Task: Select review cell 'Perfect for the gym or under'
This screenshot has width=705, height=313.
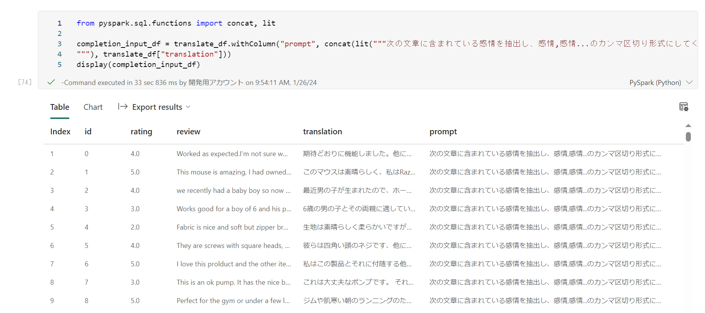Action: pos(233,301)
